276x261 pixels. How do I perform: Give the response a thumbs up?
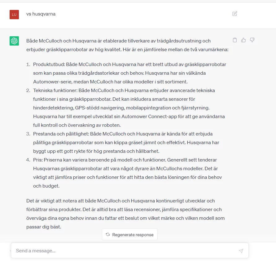243,40
